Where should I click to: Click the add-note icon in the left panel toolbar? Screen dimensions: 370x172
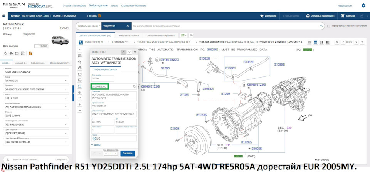tap(23, 53)
